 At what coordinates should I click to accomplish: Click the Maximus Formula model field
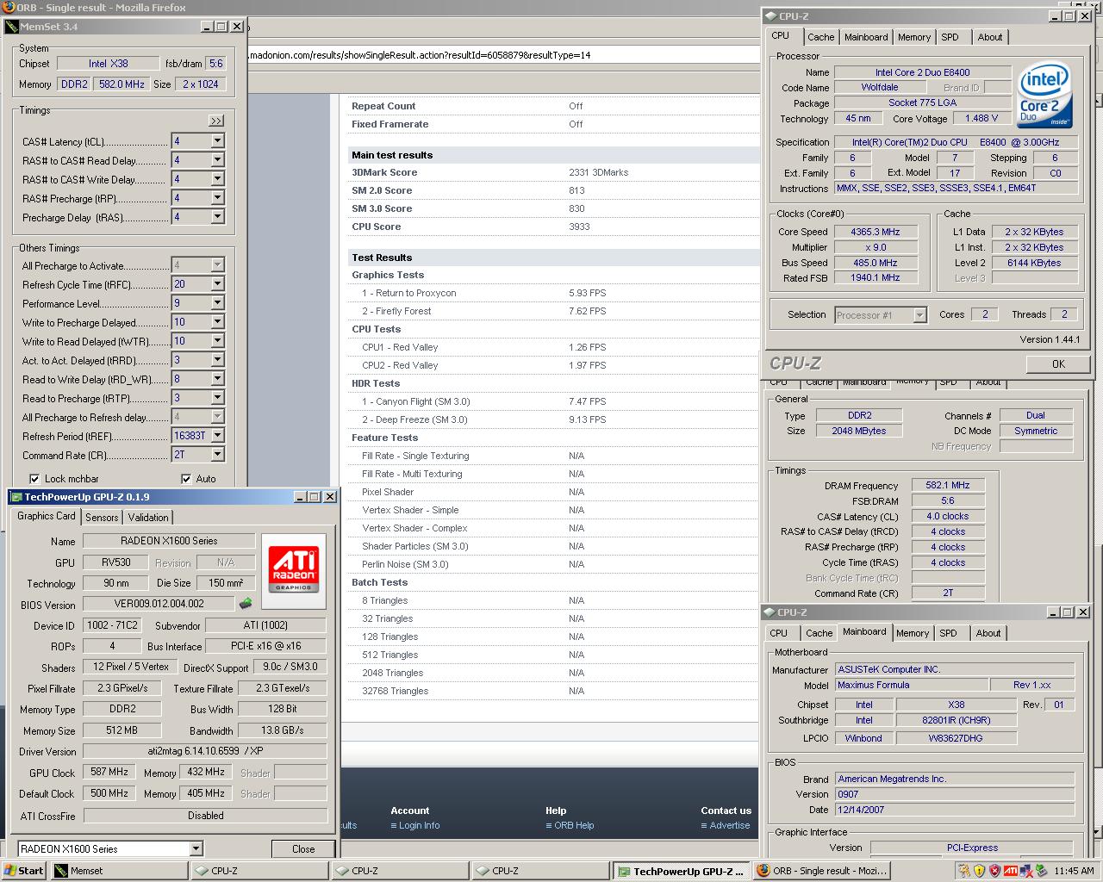point(910,685)
